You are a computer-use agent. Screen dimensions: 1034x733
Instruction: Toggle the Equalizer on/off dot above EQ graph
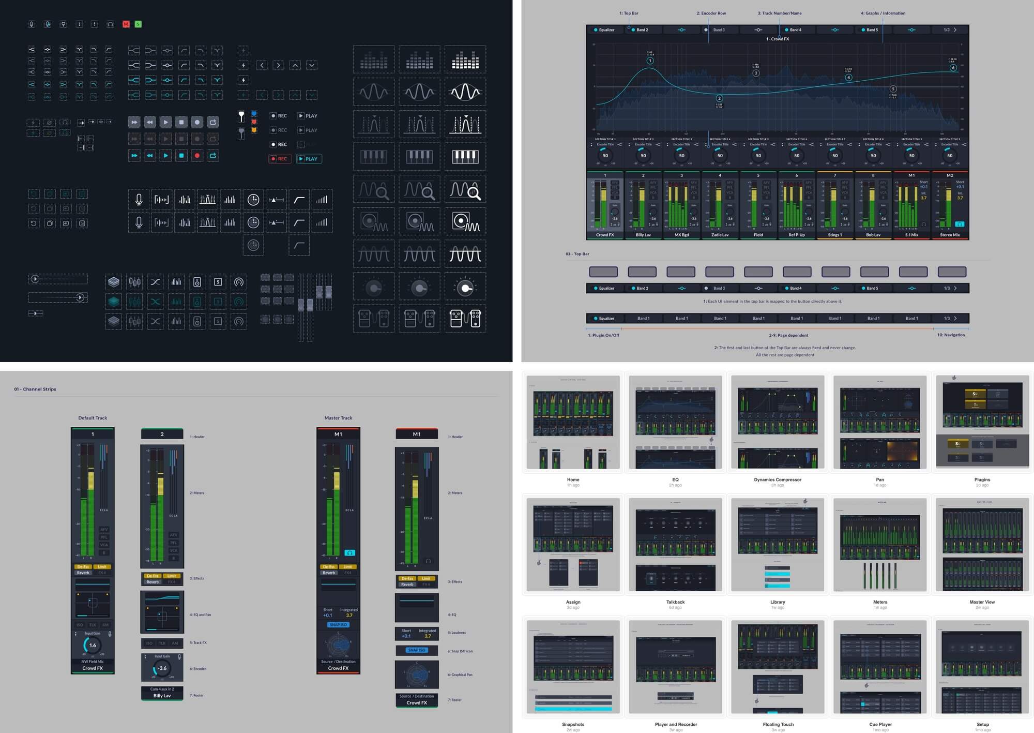point(596,30)
